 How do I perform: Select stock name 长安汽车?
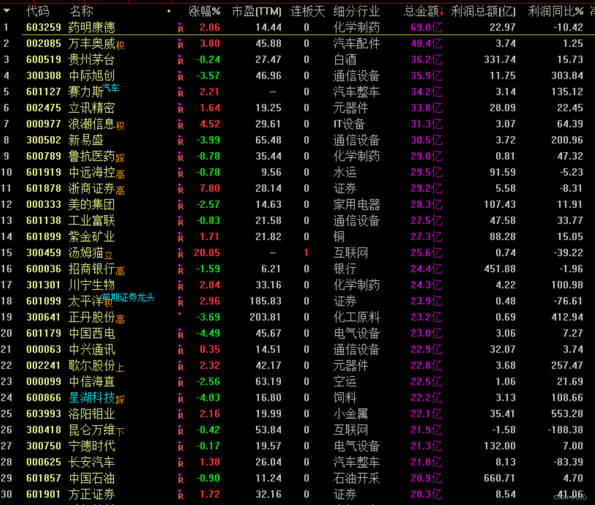92,462
